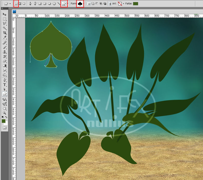Select the Eyedropper tool
The image size is (203, 180).
(5, 37)
